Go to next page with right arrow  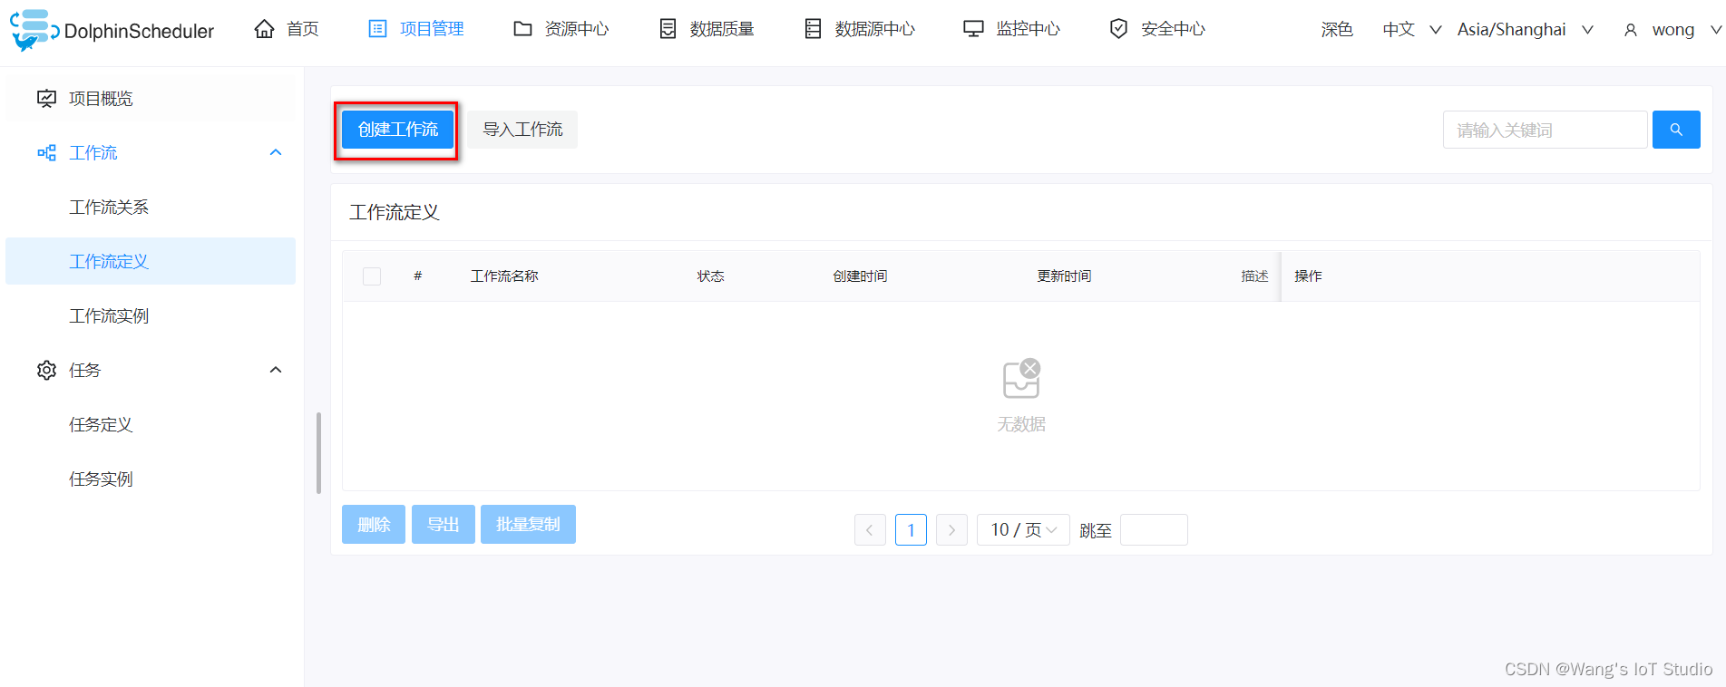point(951,530)
